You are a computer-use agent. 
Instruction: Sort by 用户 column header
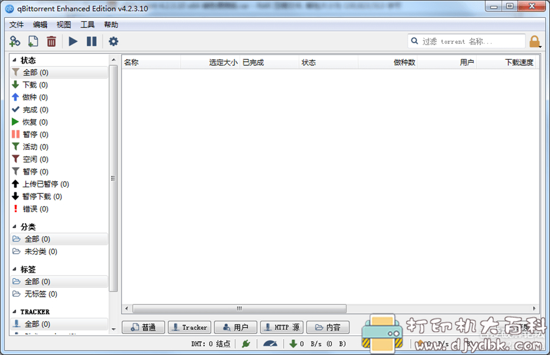pyautogui.click(x=447, y=62)
